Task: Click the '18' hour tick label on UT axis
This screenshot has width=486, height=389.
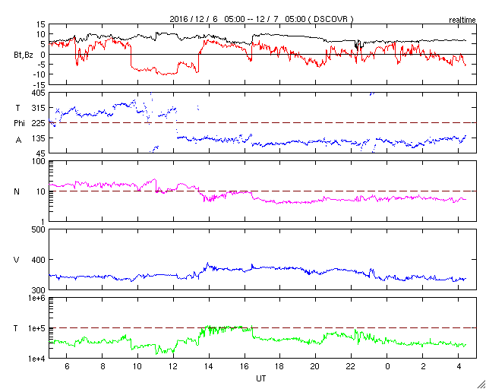Action: pyautogui.click(x=279, y=366)
